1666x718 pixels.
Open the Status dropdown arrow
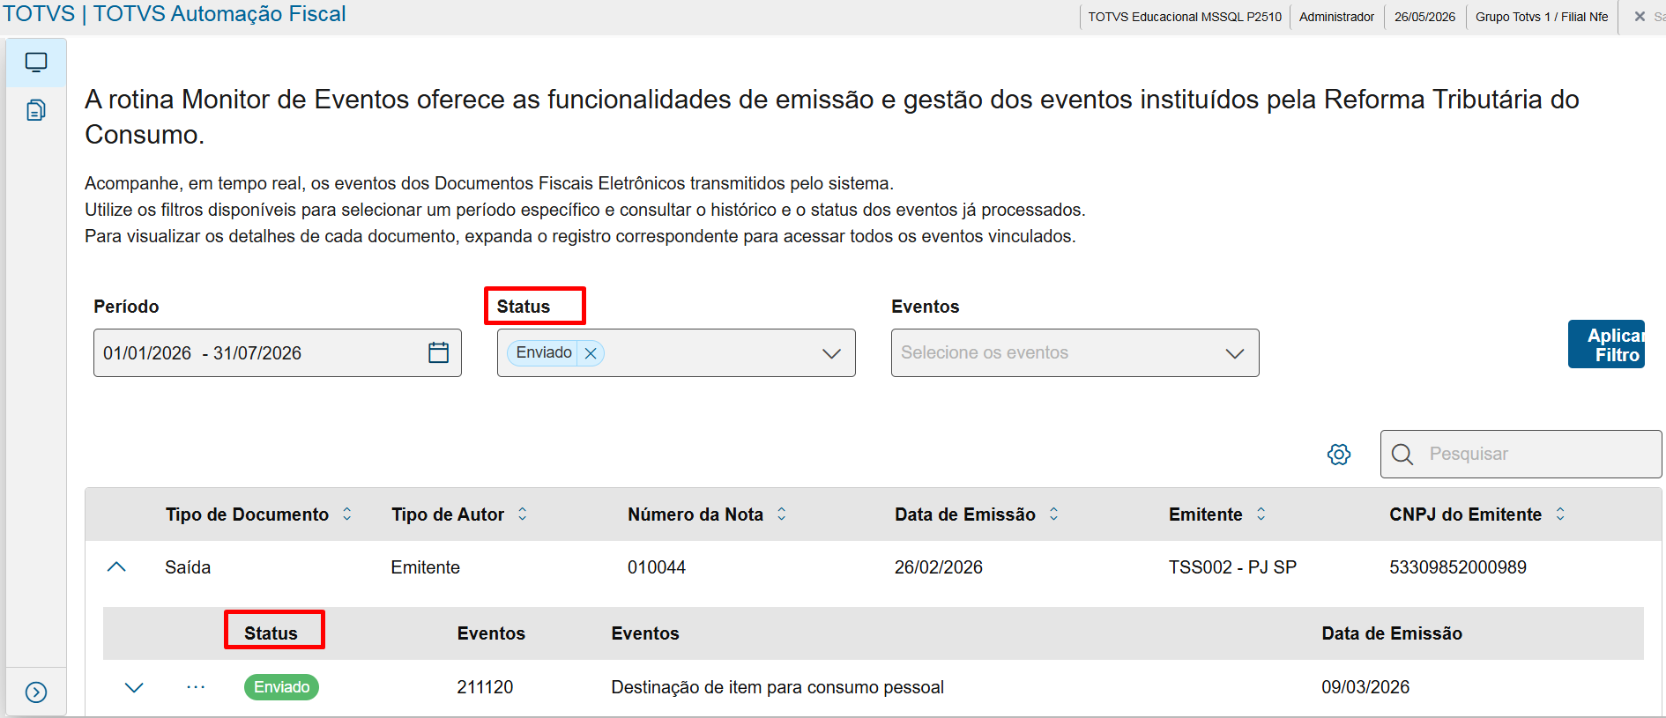click(831, 353)
